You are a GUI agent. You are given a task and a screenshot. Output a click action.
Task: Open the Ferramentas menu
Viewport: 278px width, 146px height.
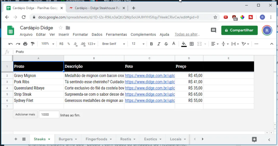[116, 34]
